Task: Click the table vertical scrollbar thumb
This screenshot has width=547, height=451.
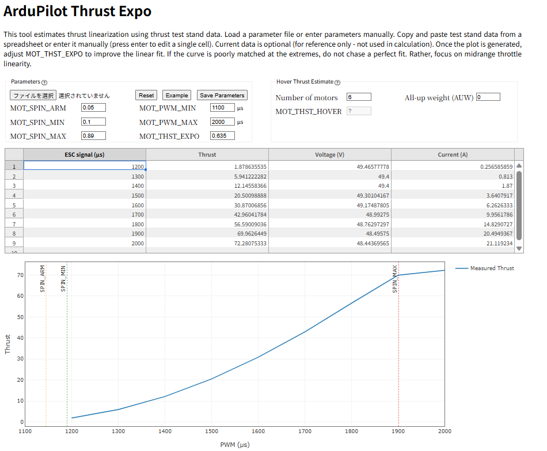Action: coord(519,206)
